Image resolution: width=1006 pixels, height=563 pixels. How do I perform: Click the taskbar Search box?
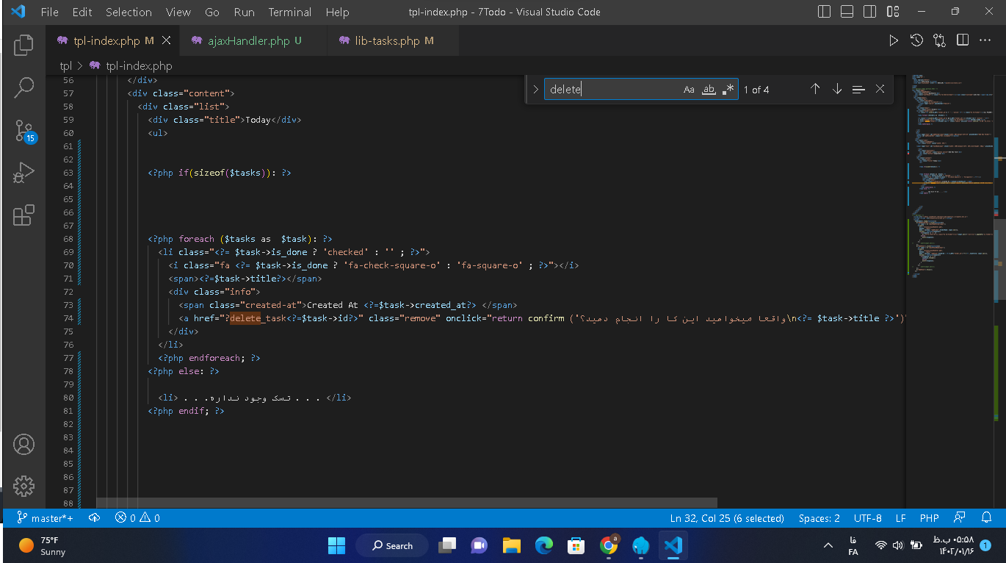[x=392, y=545]
